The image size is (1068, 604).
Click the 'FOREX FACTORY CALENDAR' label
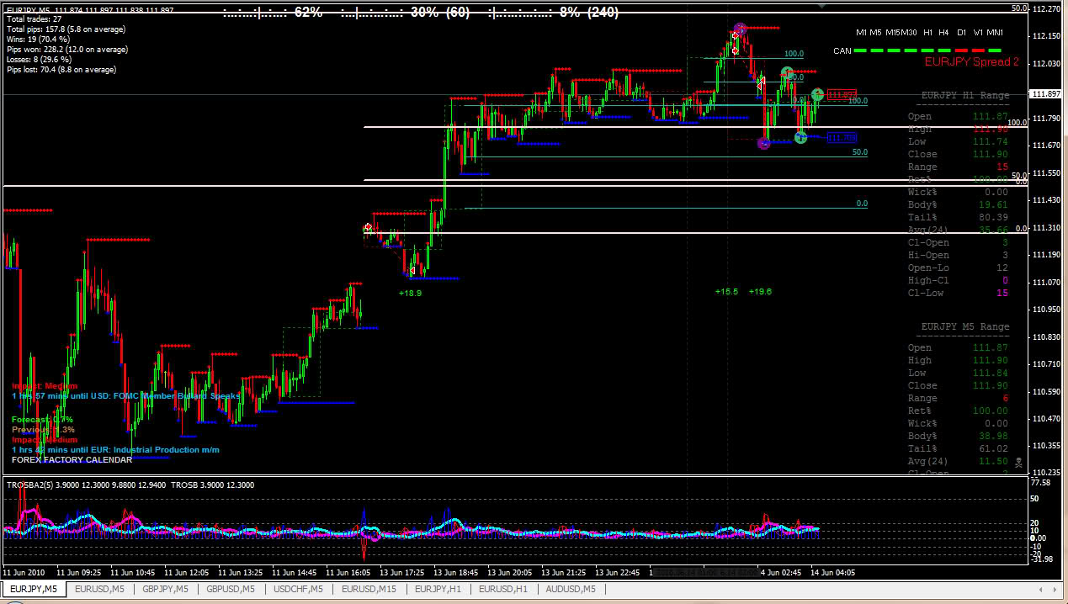point(72,460)
